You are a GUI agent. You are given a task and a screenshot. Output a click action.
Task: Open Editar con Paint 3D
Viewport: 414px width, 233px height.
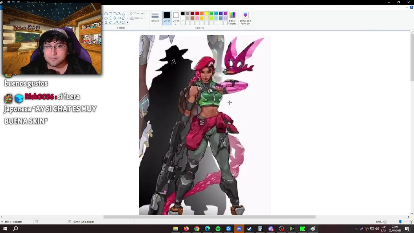[x=245, y=18]
